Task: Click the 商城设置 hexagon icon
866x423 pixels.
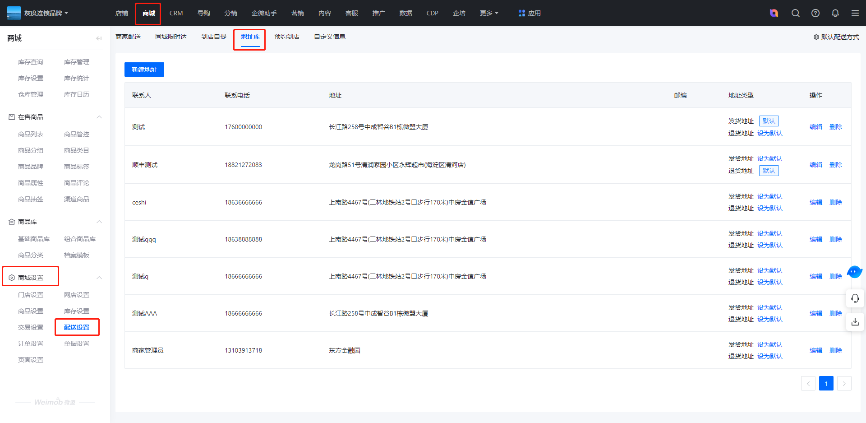Action: click(x=12, y=278)
